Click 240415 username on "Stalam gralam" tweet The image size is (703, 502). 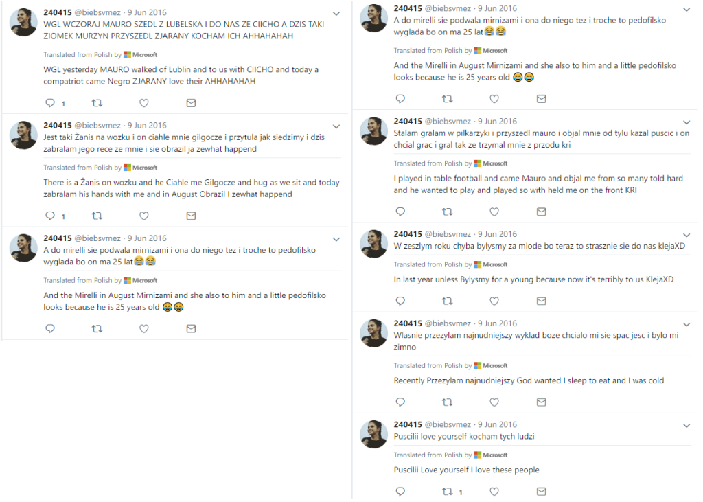(408, 122)
